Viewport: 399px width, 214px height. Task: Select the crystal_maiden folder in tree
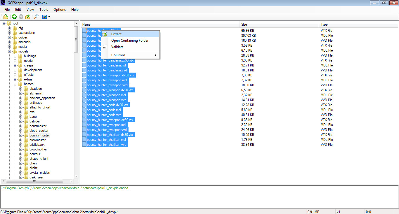(x=39, y=173)
